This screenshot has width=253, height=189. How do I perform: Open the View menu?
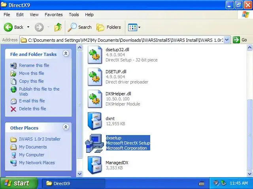(x=34, y=15)
